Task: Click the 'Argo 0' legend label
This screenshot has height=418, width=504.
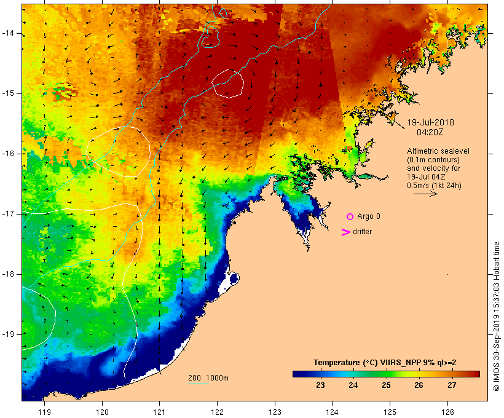Action: [369, 216]
